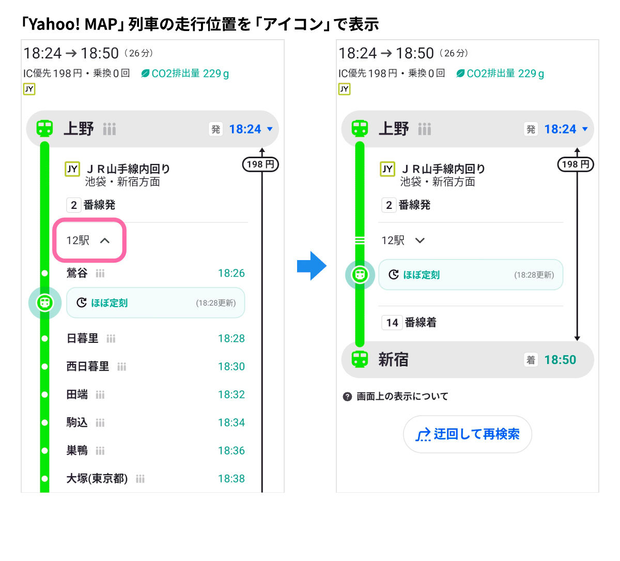Click 発 badge in left 上野 header
The image size is (620, 561).
pos(215,129)
